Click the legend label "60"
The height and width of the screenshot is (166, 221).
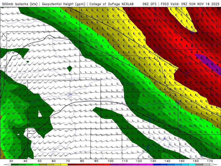click(54, 161)
